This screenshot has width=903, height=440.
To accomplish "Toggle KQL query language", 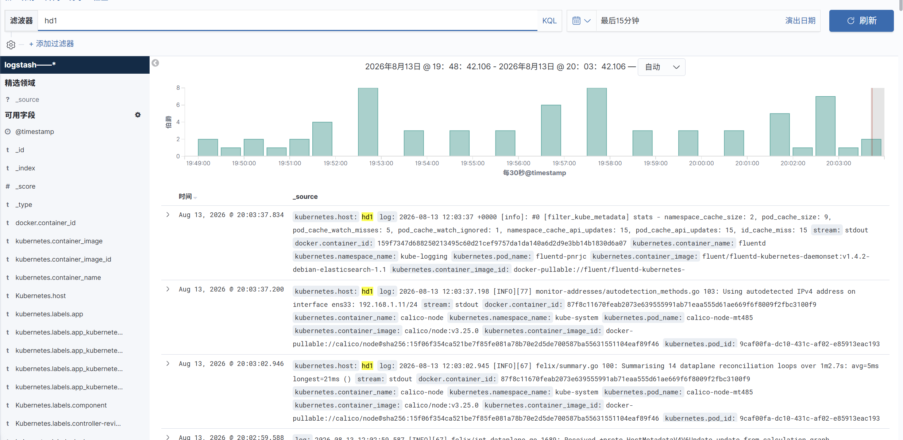I will coord(549,21).
